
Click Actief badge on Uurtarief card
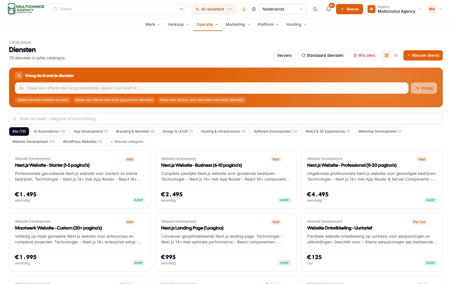point(430,263)
